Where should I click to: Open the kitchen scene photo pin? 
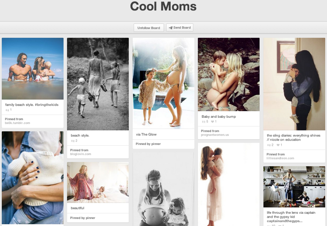click(x=294, y=186)
